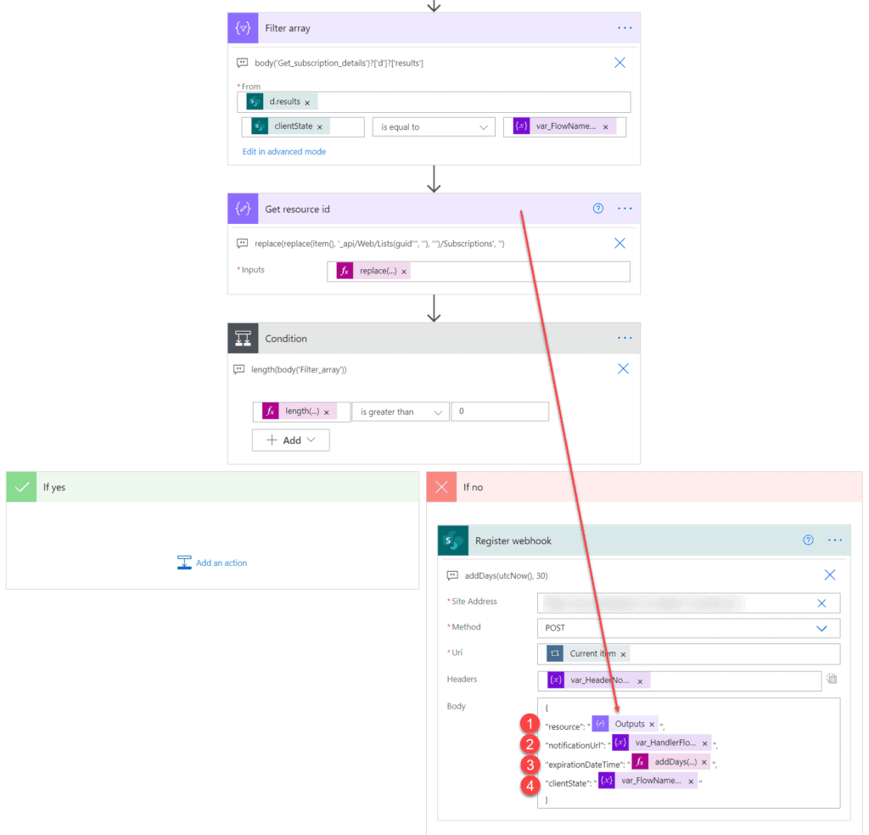
Task: Remove the Current item token from Uri
Action: pos(624,654)
